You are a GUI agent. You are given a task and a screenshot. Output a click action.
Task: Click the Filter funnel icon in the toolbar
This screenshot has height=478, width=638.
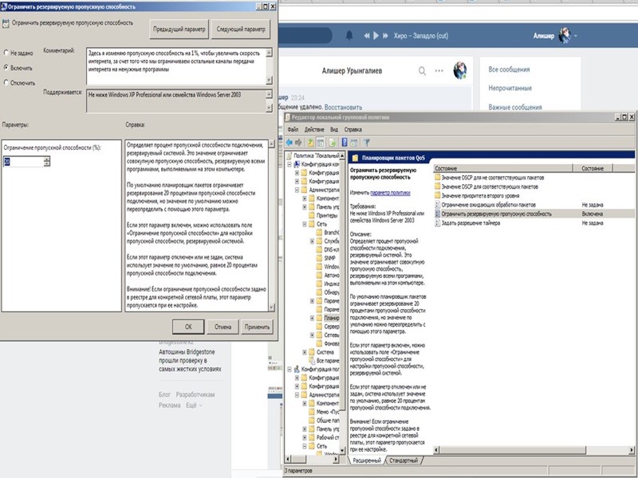pyautogui.click(x=367, y=143)
